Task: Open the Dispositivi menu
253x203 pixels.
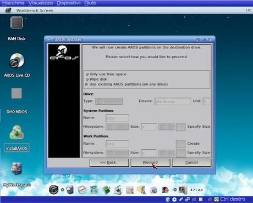Action: tap(68, 3)
